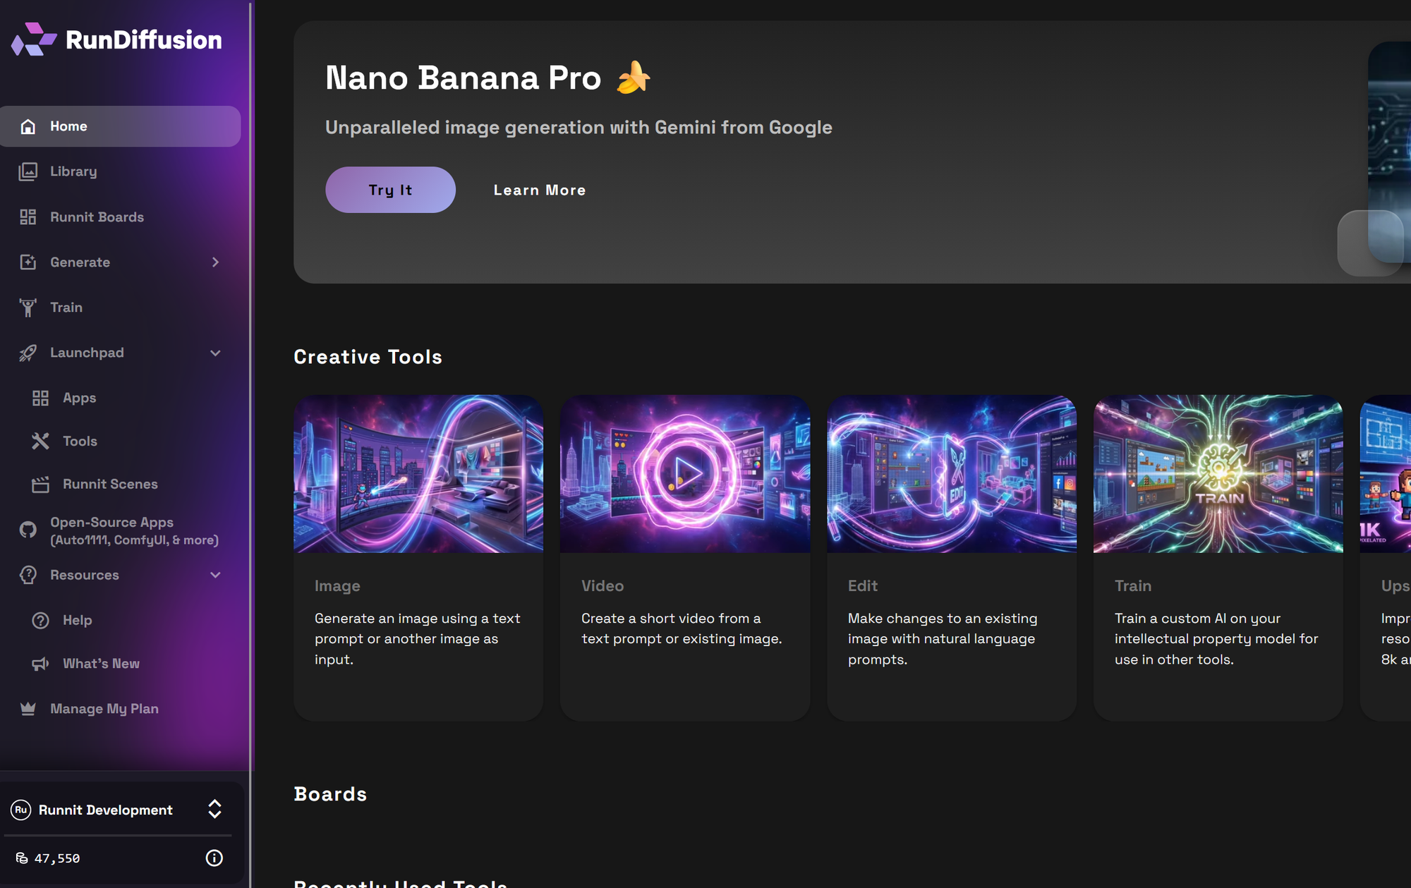Click the Learn More link

[539, 190]
